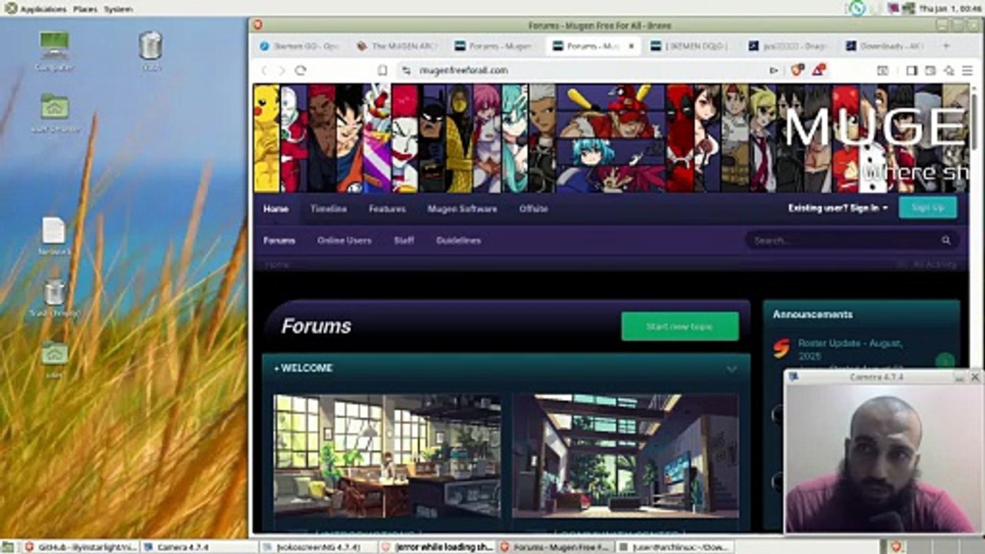
Task: Click the Roster Update avatar icon in Announcements
Action: click(781, 349)
